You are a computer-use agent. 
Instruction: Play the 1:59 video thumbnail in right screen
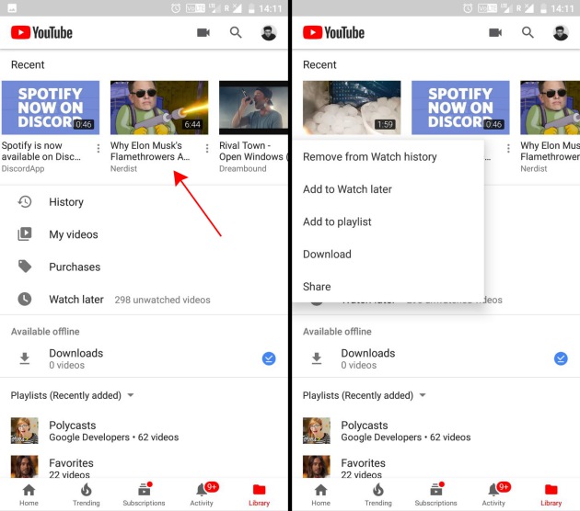[x=352, y=108]
